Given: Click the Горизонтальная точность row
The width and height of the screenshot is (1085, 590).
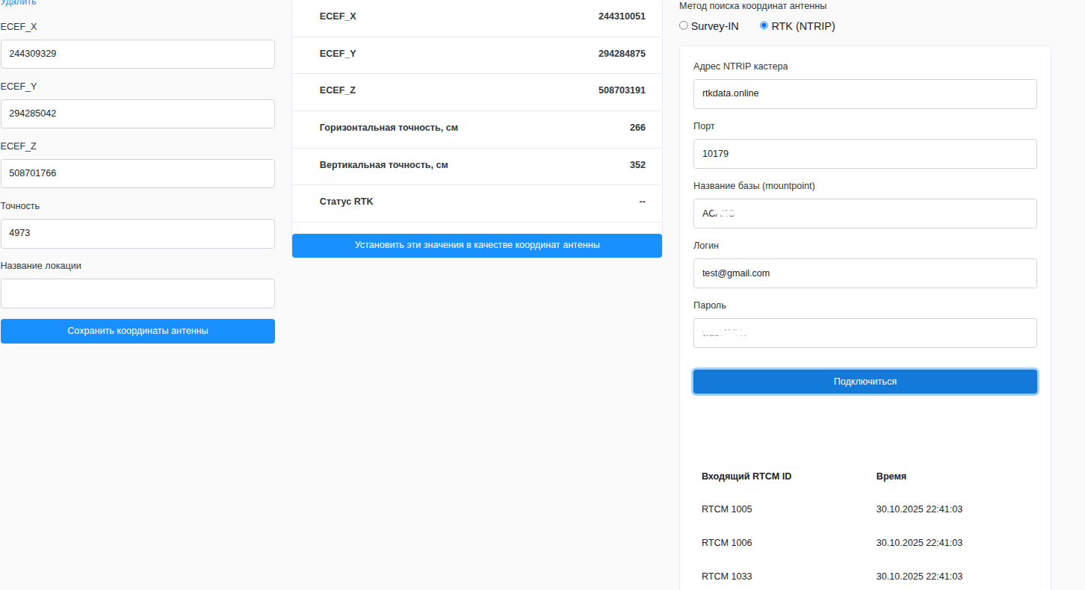Looking at the screenshot, I should coord(477,128).
